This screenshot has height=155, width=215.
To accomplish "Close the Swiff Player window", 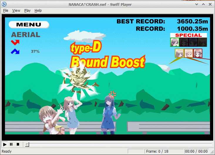I will tap(210, 4).
